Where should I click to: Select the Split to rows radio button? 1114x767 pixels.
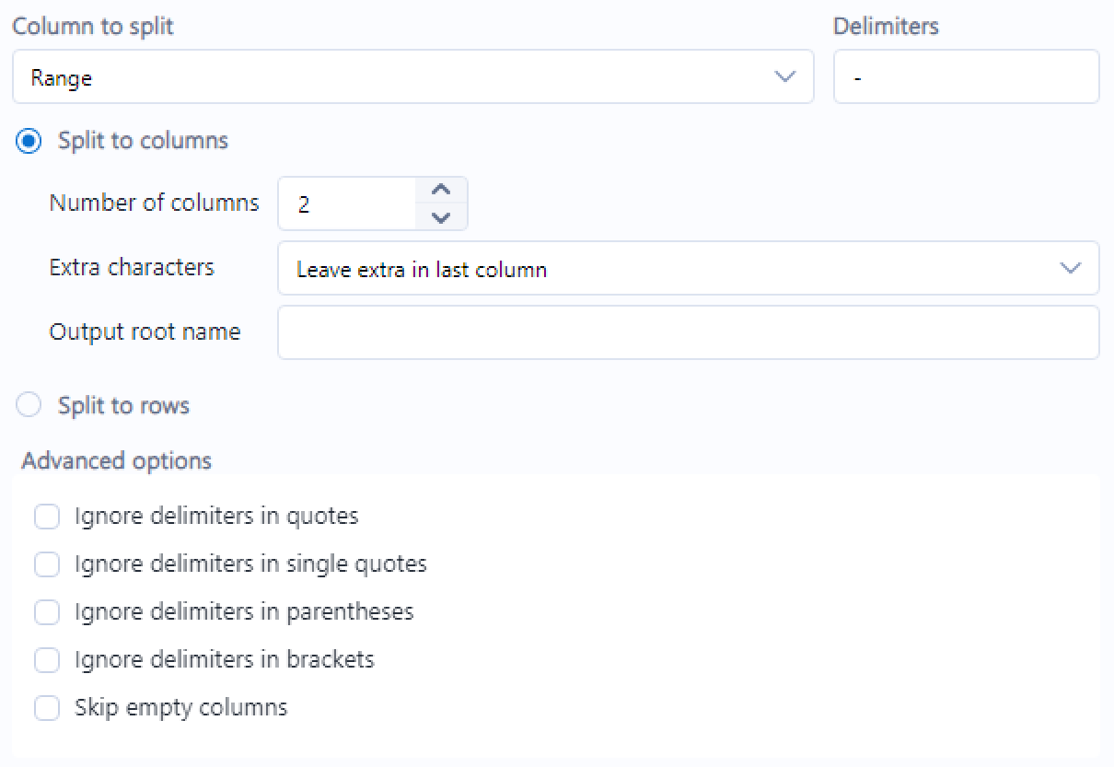[x=29, y=405]
